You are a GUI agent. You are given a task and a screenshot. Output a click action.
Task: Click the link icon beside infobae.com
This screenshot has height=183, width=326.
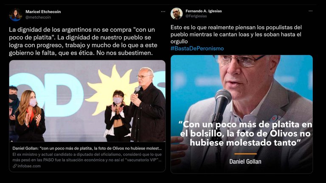[x=14, y=166]
